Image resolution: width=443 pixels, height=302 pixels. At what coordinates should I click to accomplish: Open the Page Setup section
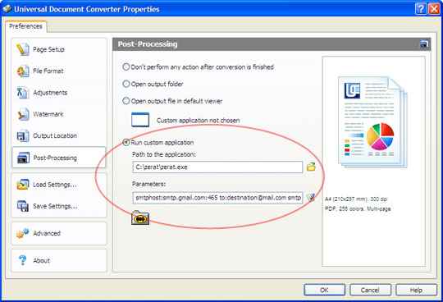tap(59, 49)
